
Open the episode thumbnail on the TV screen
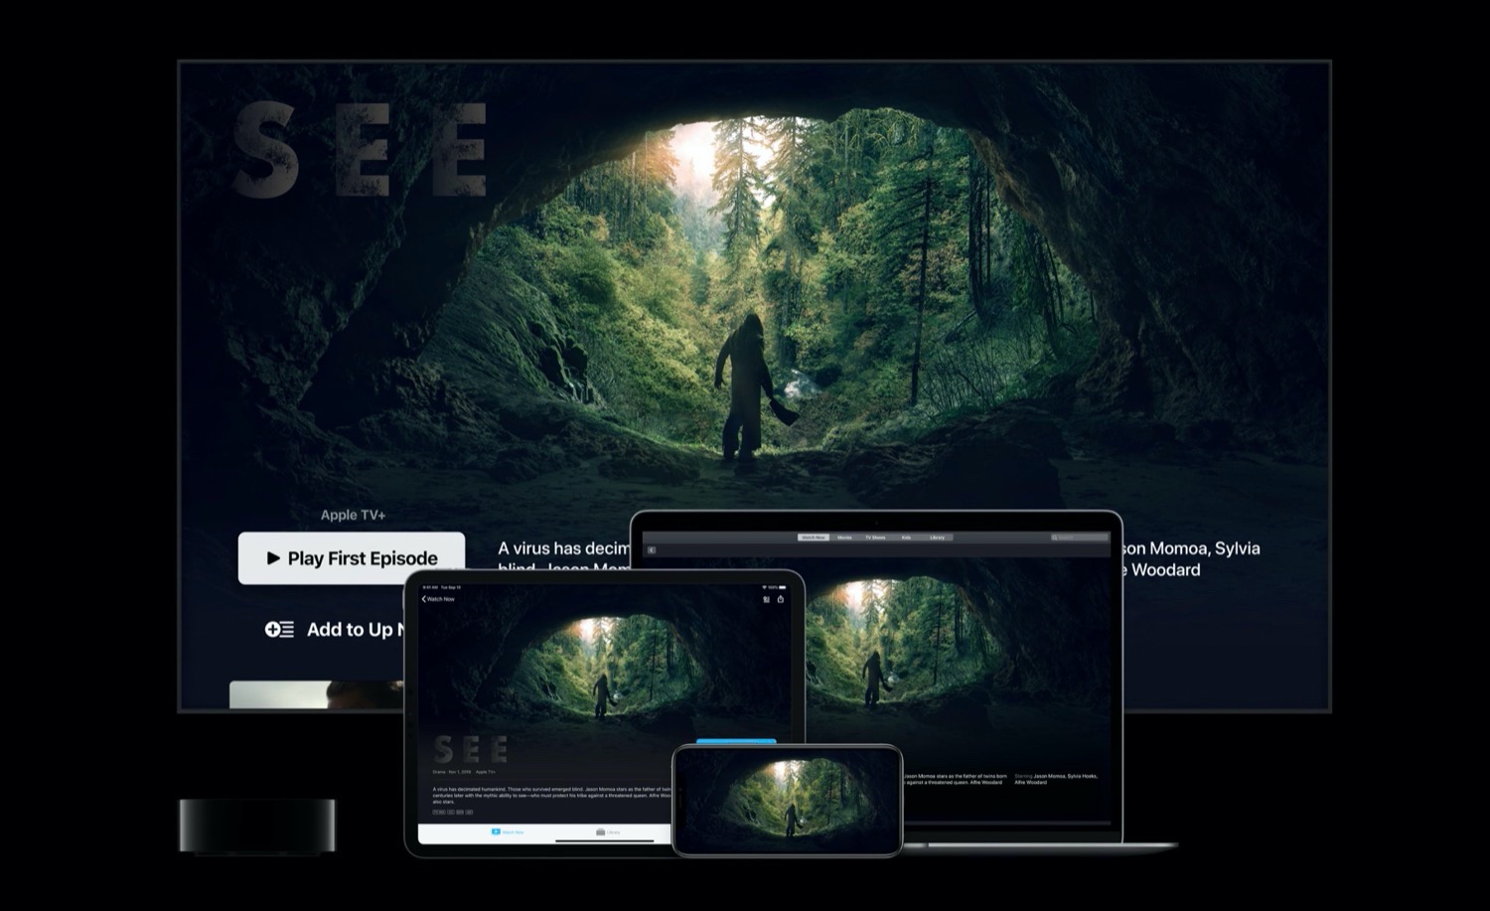317,694
